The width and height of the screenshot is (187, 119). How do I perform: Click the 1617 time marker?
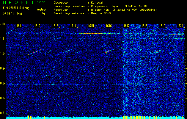pos(127,26)
